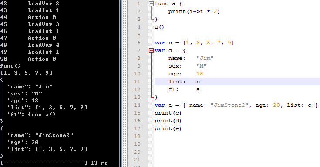Collapse the func a fold marker

(151, 3)
